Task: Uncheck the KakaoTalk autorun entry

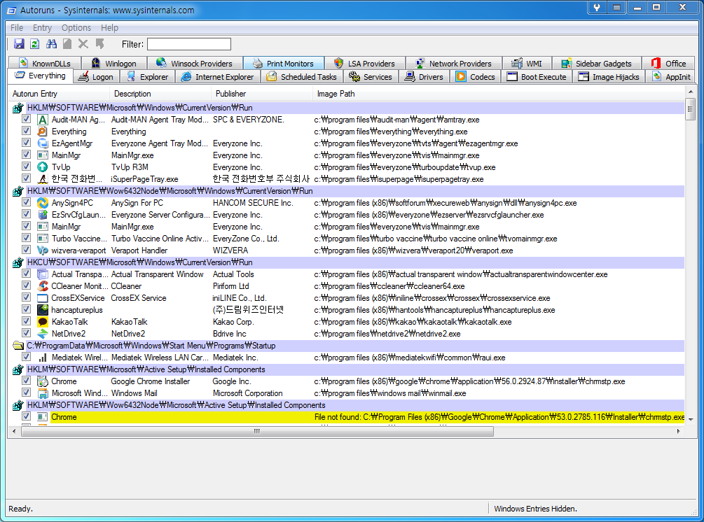Action: point(26,321)
